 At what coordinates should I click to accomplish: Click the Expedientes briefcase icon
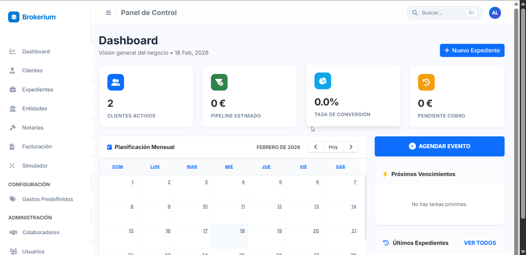pyautogui.click(x=13, y=89)
